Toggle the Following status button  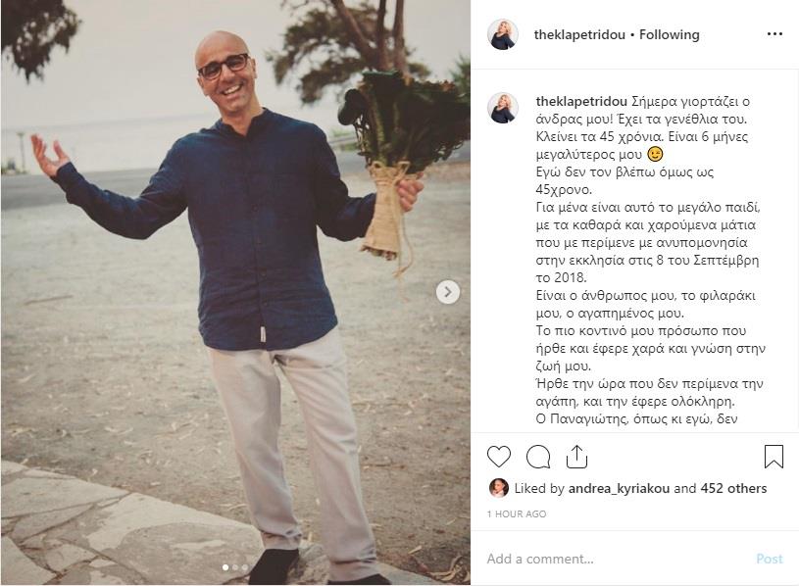click(x=670, y=34)
